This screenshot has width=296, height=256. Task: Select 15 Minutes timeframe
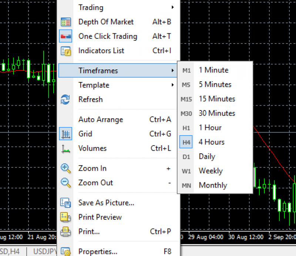[215, 99]
